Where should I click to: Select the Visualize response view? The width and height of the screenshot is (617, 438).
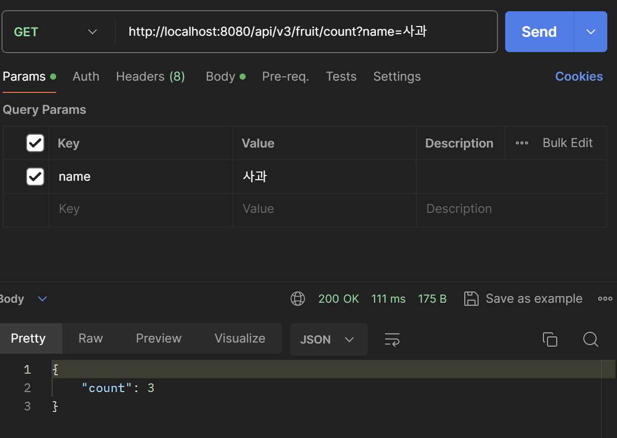(240, 338)
